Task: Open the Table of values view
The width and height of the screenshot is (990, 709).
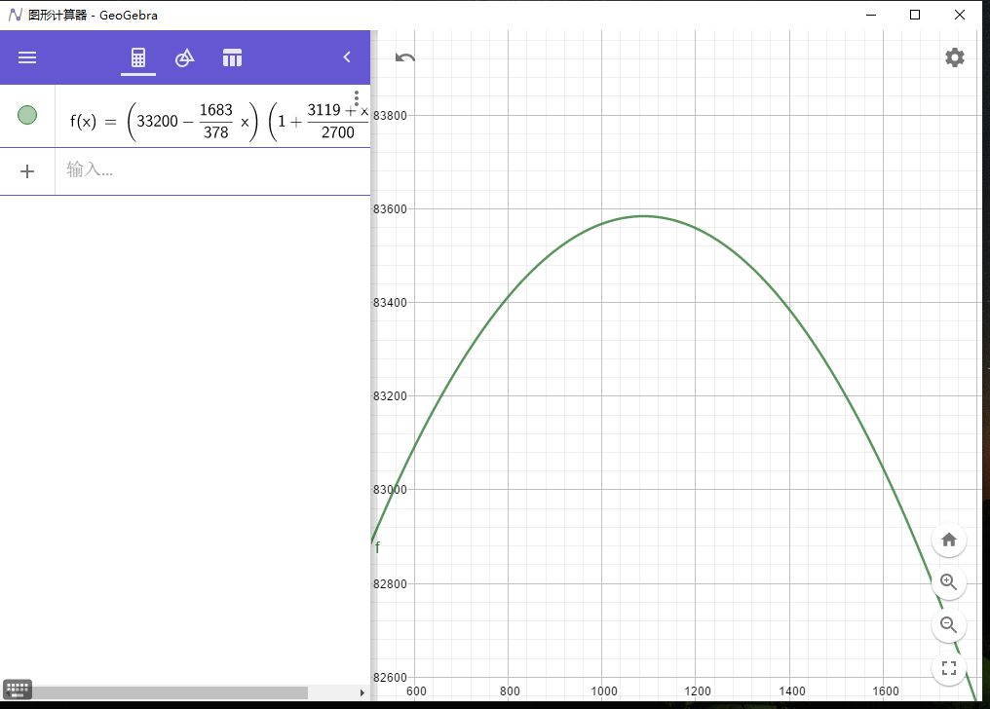Action: click(x=232, y=57)
